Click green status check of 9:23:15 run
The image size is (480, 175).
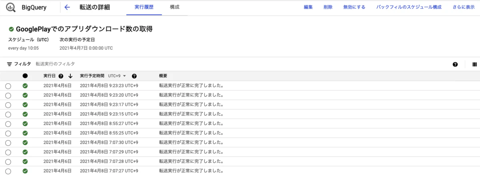pos(25,114)
